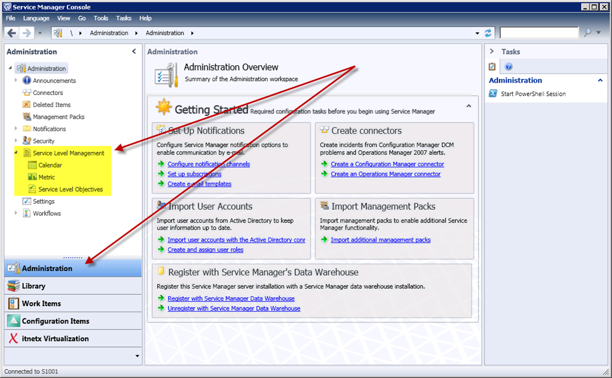Open the Tools menu
Screen dimensions: 612x378
101,19
